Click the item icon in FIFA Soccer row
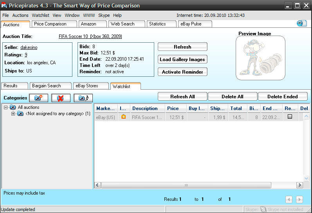Image resolution: width=312 pixels, height=213 pixels. (x=124, y=117)
